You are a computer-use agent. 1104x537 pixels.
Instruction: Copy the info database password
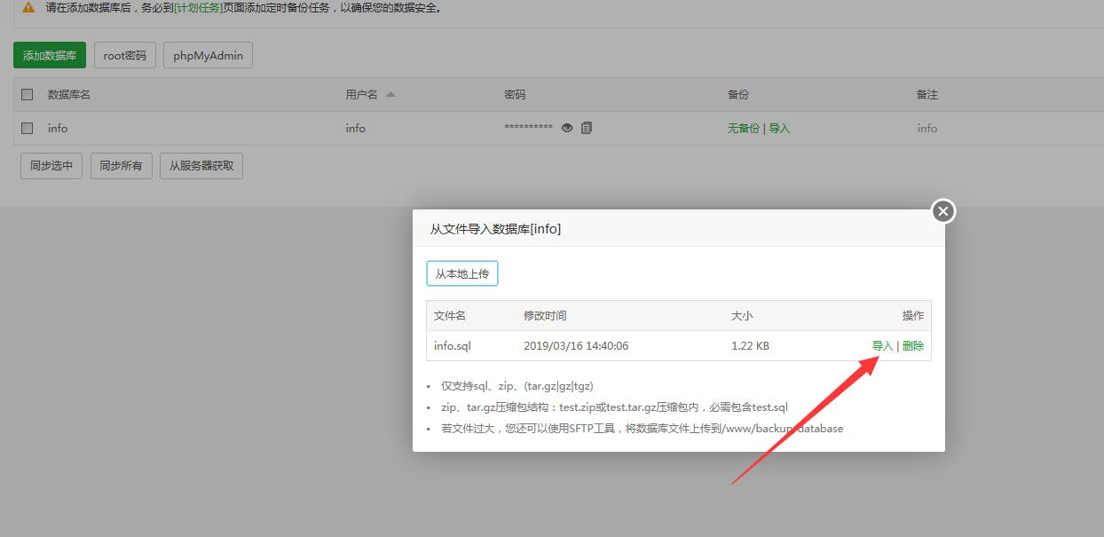(587, 128)
